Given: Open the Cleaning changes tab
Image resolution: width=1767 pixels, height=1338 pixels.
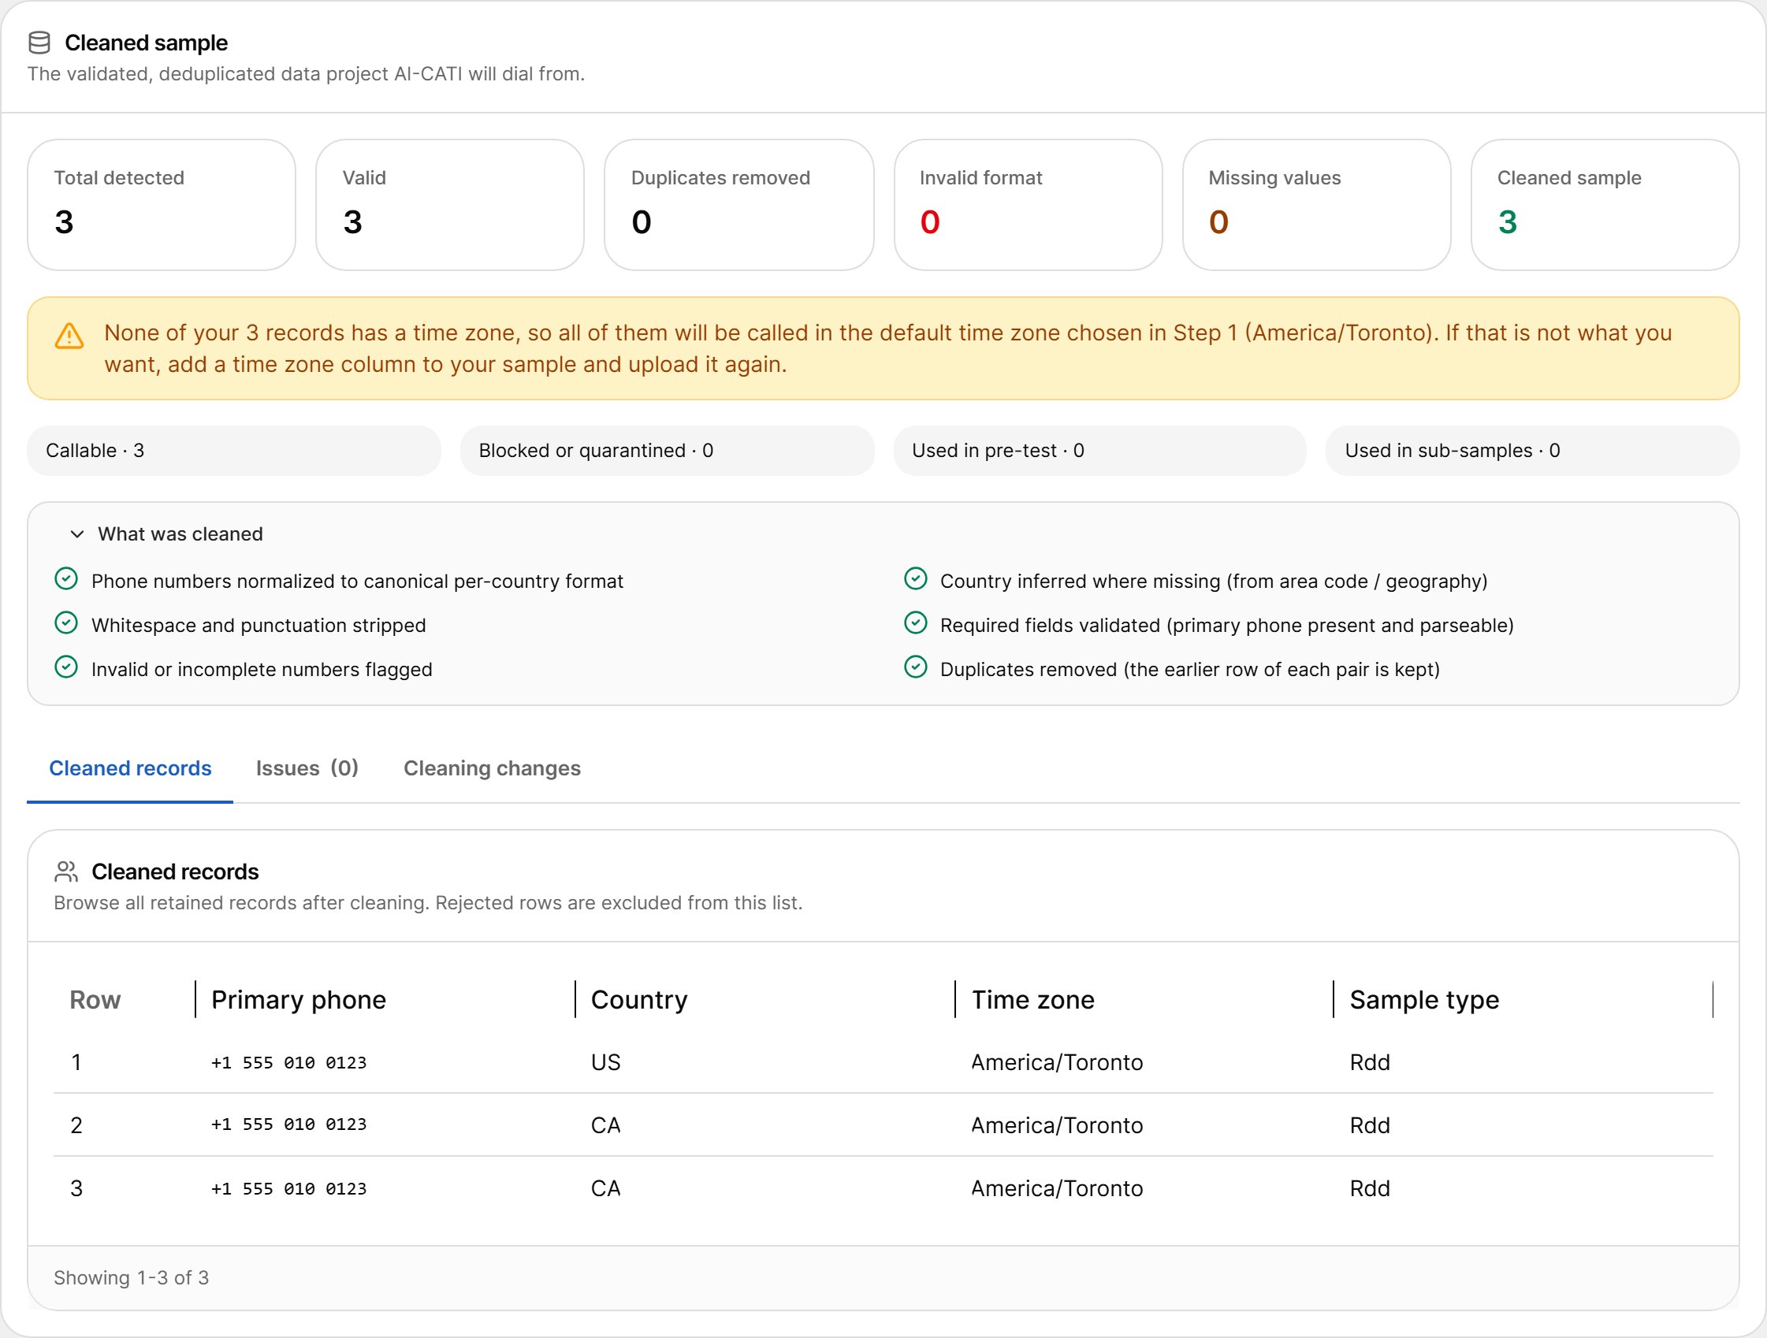Looking at the screenshot, I should [492, 768].
